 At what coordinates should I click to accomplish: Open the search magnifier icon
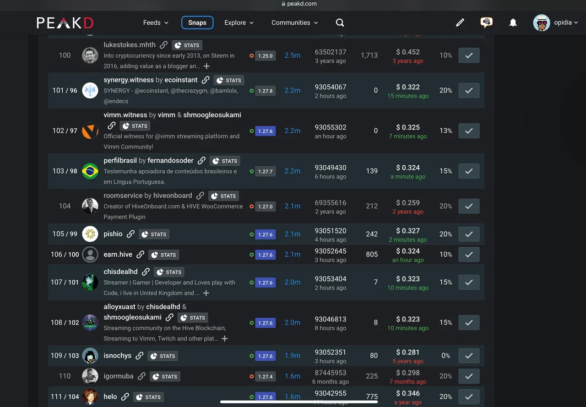click(340, 22)
